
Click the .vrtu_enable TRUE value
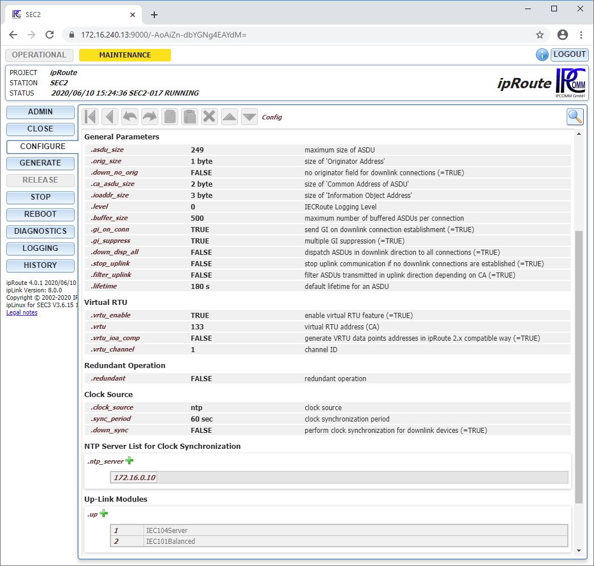click(x=200, y=315)
